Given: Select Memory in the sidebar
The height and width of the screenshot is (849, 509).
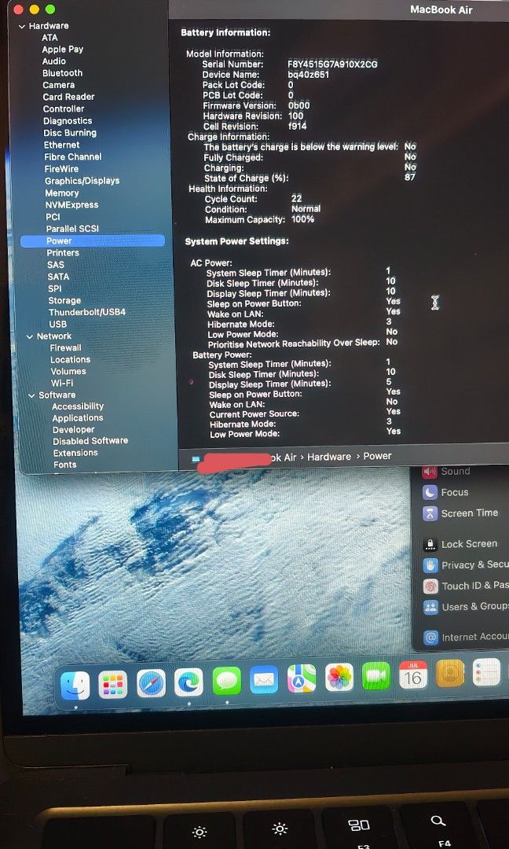Looking at the screenshot, I should [62, 193].
